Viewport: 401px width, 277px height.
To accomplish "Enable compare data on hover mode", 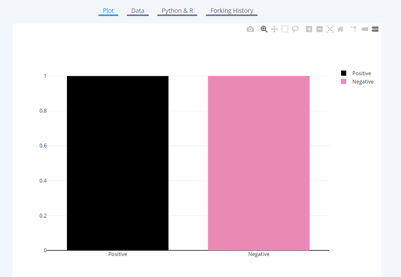I will (375, 29).
